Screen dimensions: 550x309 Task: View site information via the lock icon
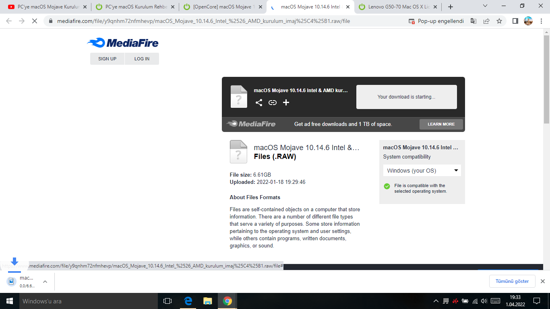[x=51, y=21]
